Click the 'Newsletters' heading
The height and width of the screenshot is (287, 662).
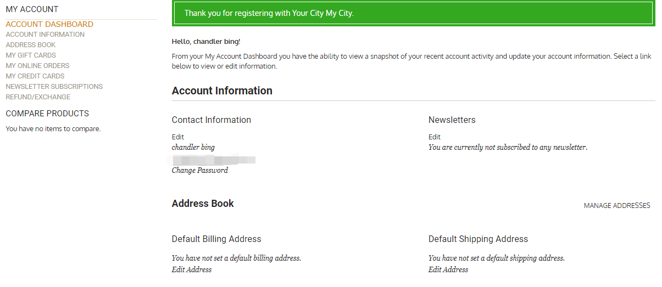click(x=452, y=120)
